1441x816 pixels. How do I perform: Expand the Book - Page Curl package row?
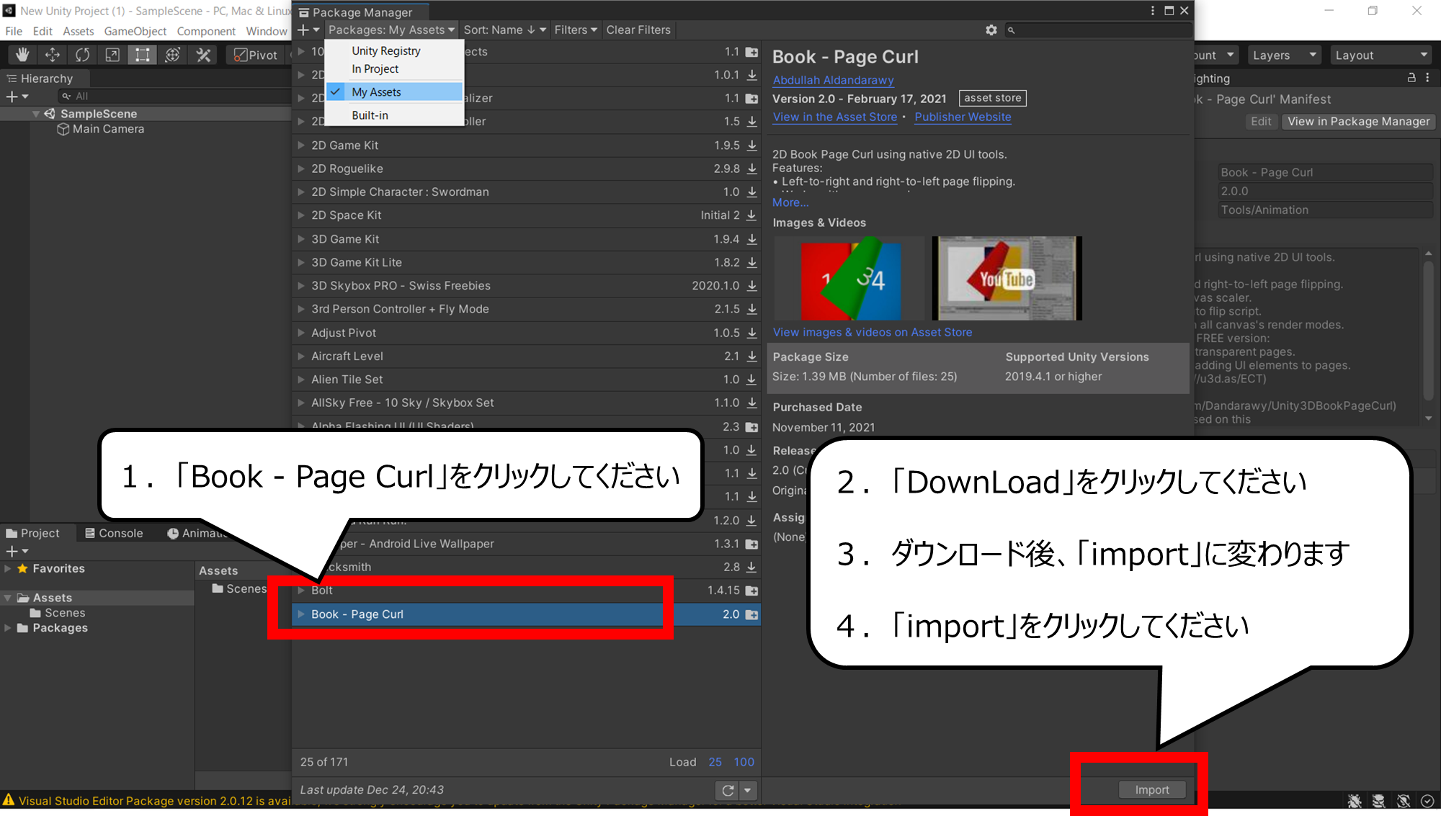(301, 614)
